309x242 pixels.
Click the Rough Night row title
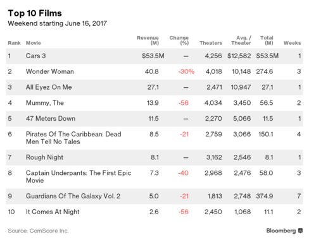pos(44,157)
